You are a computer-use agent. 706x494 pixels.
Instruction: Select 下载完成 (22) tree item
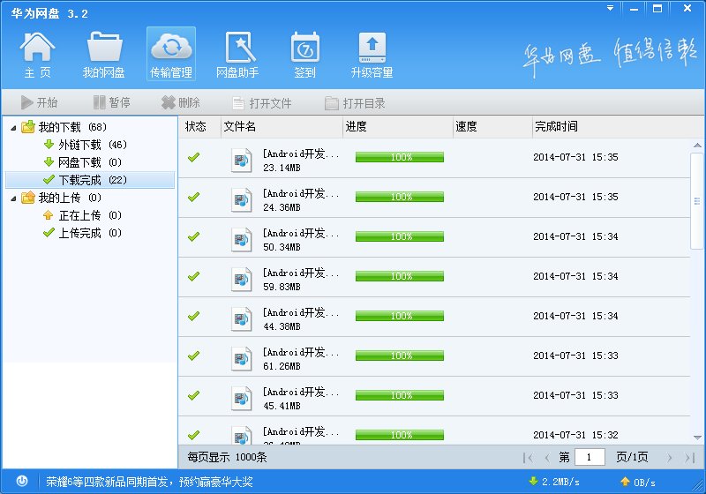tap(90, 180)
